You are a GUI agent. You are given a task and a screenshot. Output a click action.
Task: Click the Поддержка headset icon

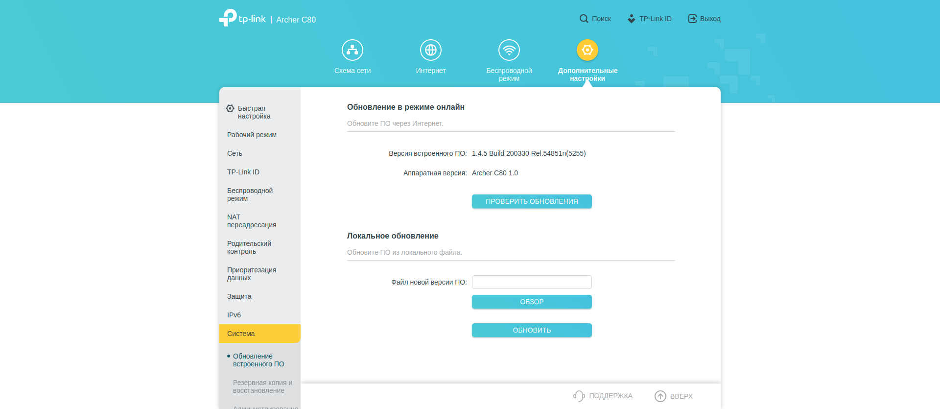[x=579, y=396]
